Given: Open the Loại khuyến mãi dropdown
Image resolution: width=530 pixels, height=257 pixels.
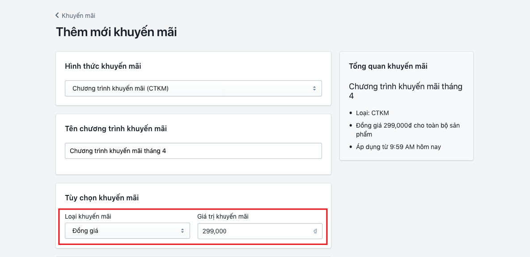Looking at the screenshot, I should [x=127, y=231].
